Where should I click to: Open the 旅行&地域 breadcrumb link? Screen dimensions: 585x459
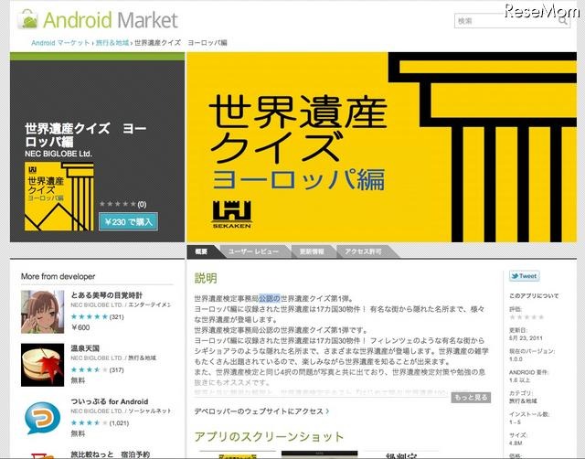(112, 43)
